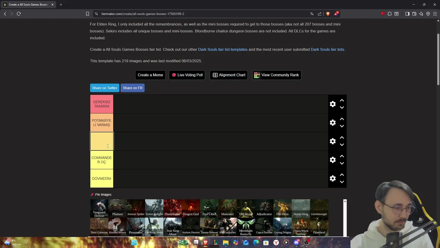Viewport: 440px width, 248px height.
Task: Select Fool's Idol boss image
Action: (209, 208)
